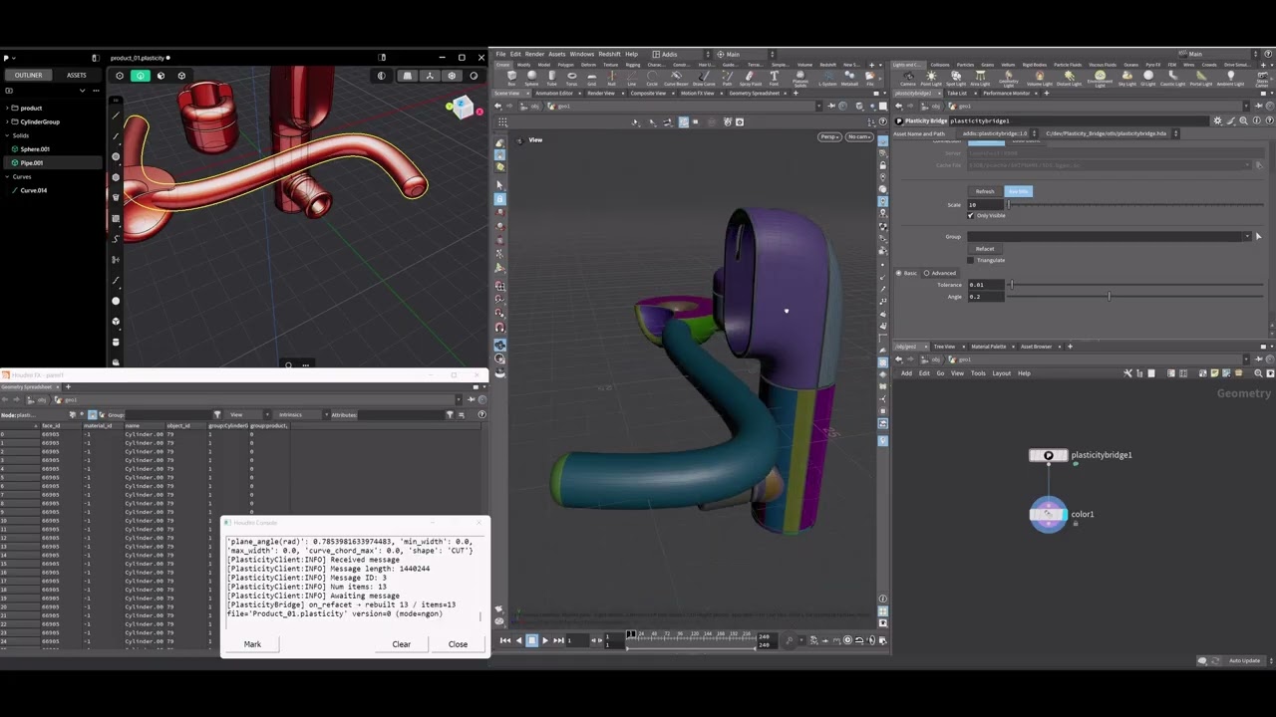This screenshot has height=717, width=1276.
Task: Switch to the ASSETS tab in Plasticity
Action: point(77,75)
